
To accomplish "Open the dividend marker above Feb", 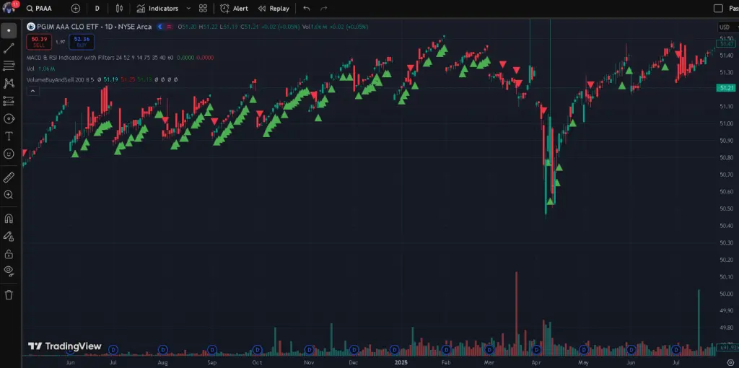I will (x=446, y=350).
